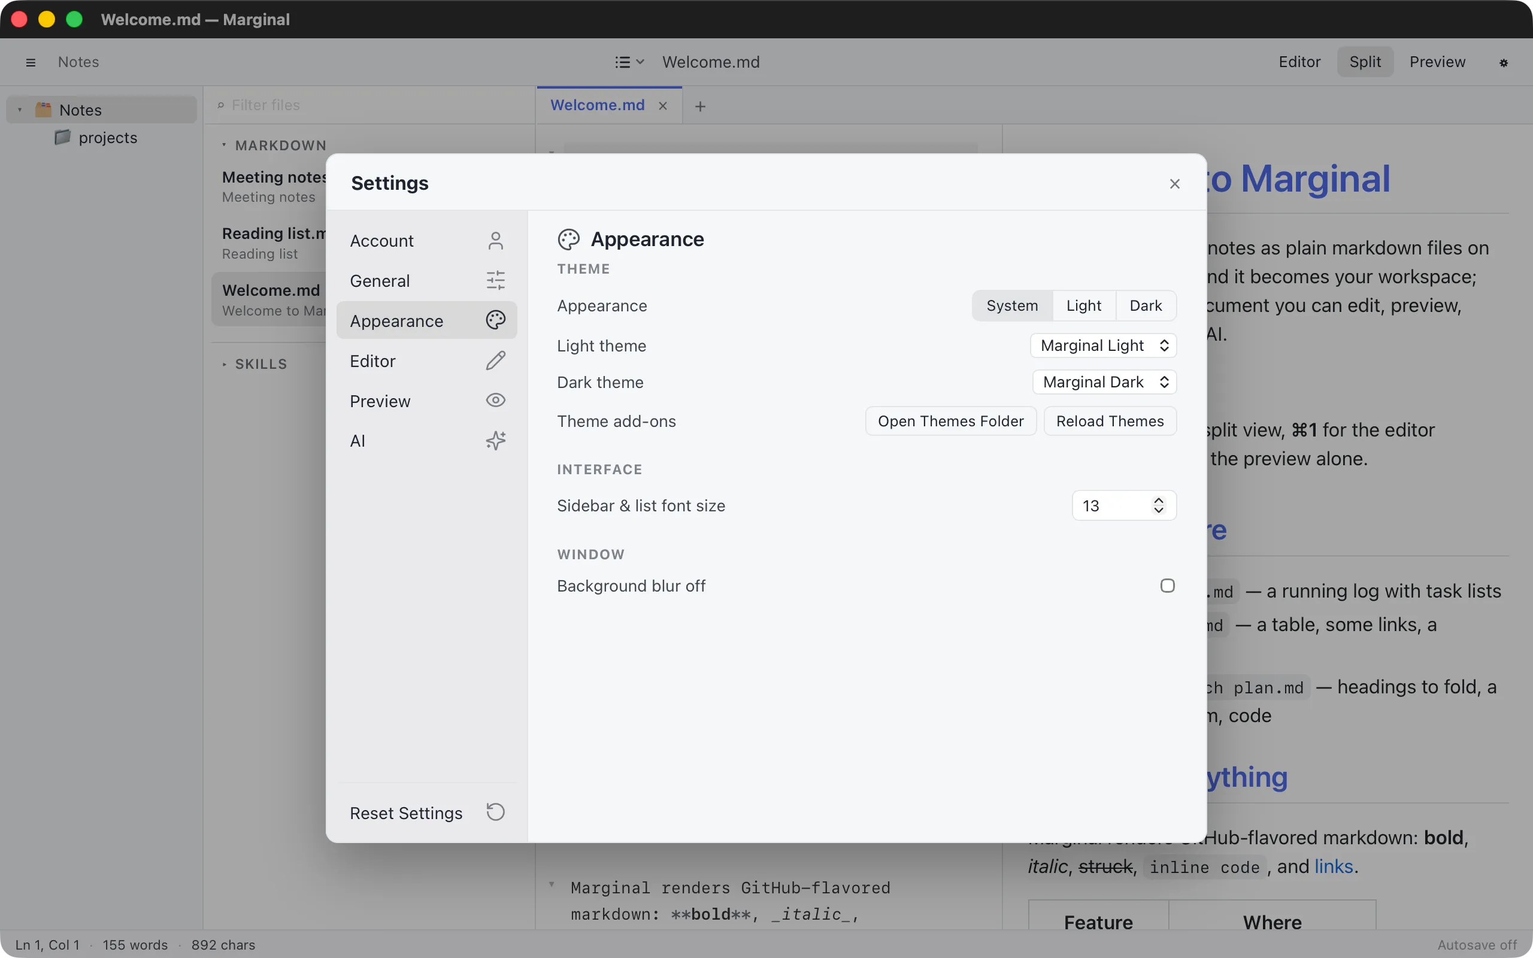Close the Settings dialog with X
This screenshot has width=1533, height=958.
1174,184
